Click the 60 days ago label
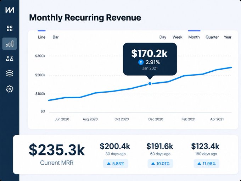This screenshot has width=241, height=181. [160, 154]
